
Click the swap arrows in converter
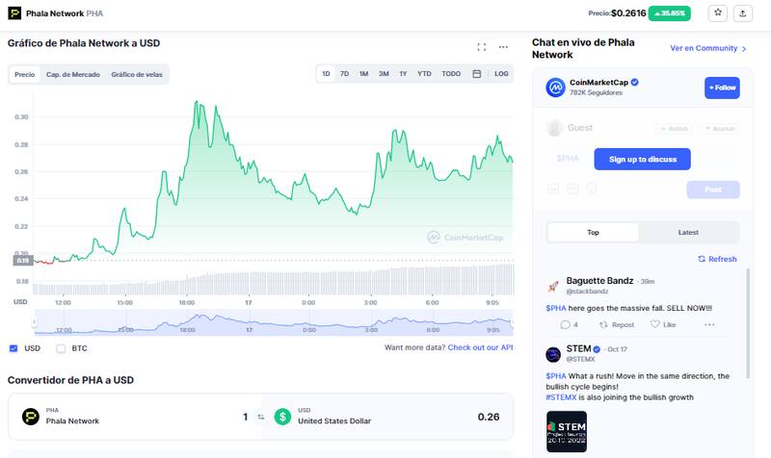point(260,417)
